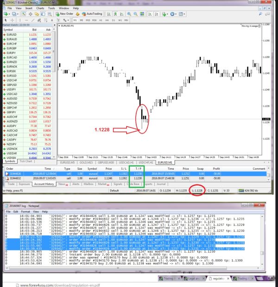Open the Charts menu

point(40,8)
